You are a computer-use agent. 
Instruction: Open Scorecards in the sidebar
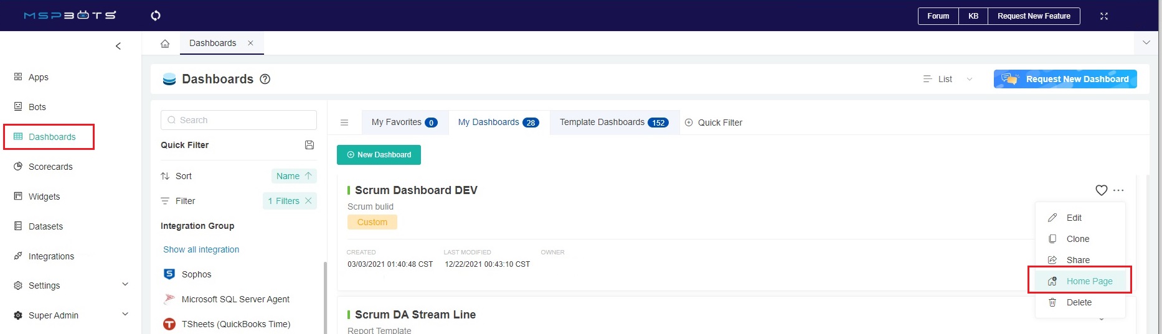point(50,167)
